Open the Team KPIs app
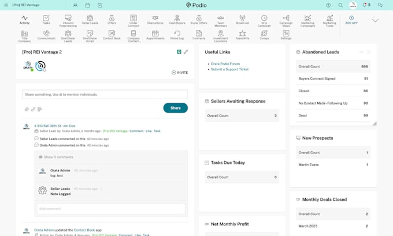Screen dimensions: 393x236 tap(242, 35)
